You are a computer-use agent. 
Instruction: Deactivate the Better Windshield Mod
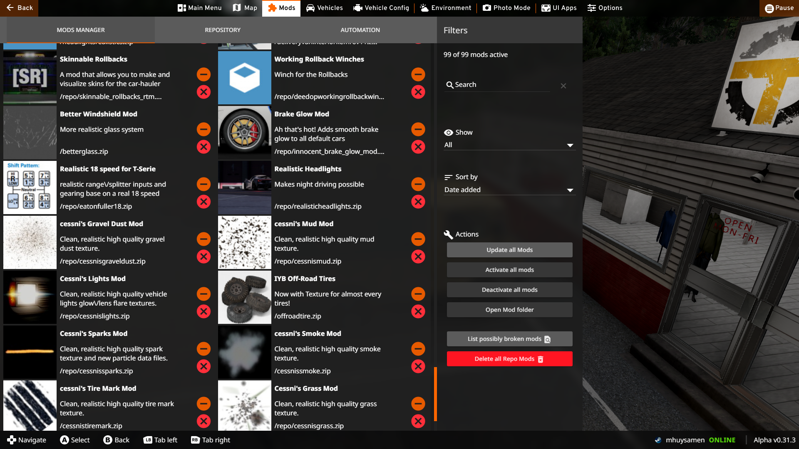tap(203, 129)
